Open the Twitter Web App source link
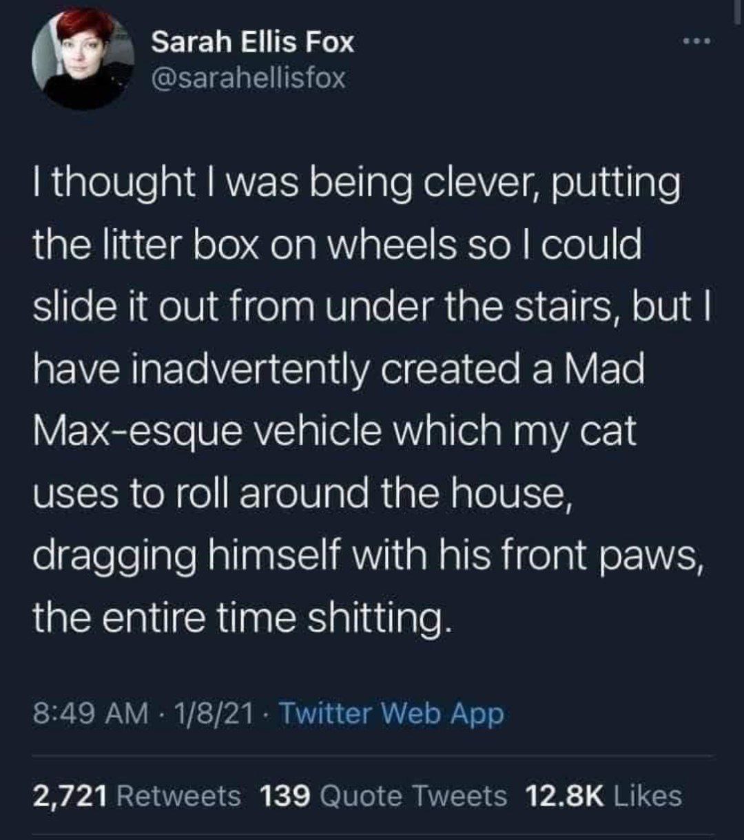The width and height of the screenshot is (744, 840). click(x=391, y=714)
